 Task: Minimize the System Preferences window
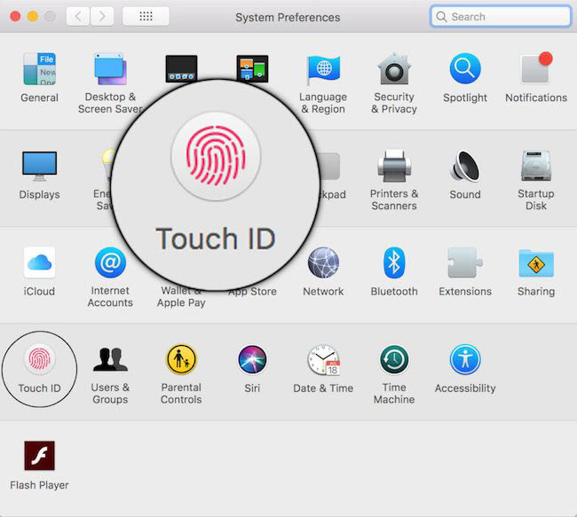[x=33, y=17]
